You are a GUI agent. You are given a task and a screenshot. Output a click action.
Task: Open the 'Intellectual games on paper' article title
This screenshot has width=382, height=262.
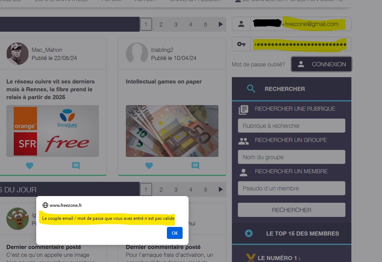pos(164,81)
